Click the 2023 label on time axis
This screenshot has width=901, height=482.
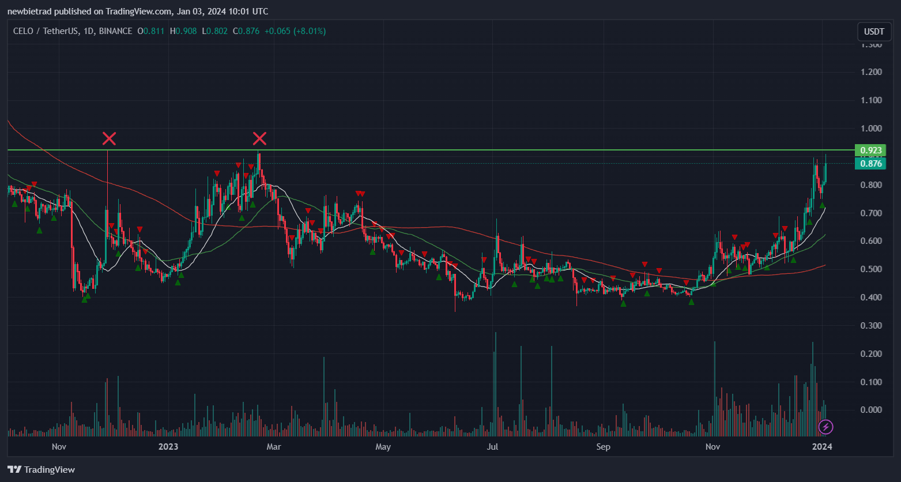tap(168, 447)
